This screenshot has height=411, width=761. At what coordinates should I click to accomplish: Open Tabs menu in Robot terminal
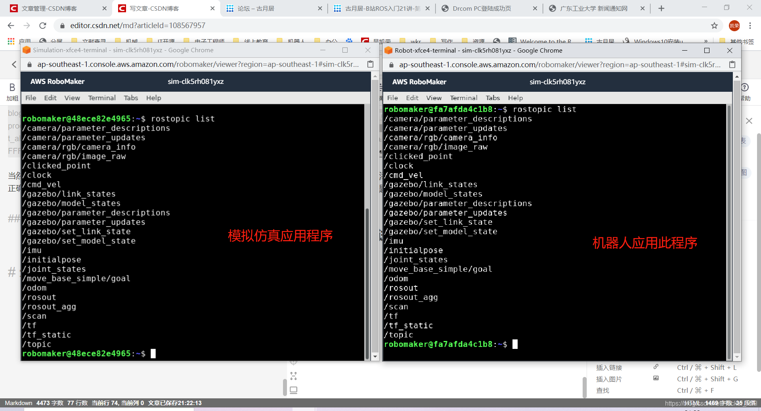pyautogui.click(x=493, y=98)
